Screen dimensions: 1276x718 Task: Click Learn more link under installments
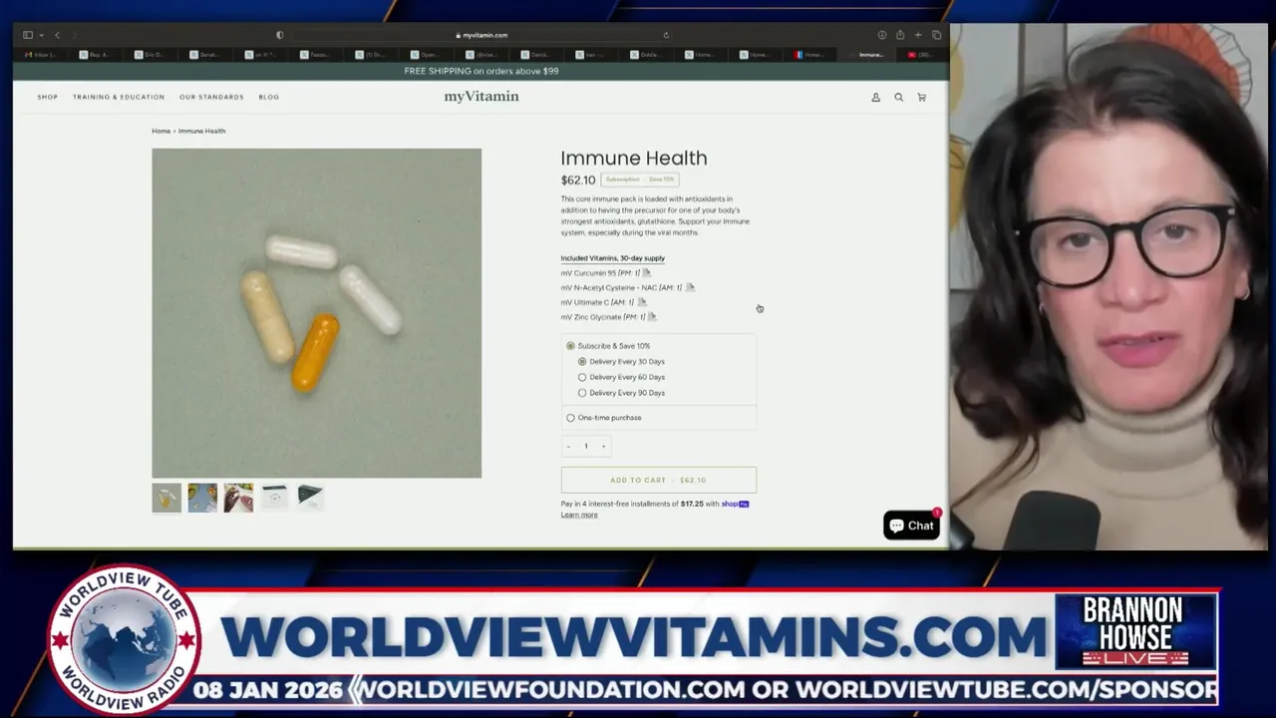579,515
